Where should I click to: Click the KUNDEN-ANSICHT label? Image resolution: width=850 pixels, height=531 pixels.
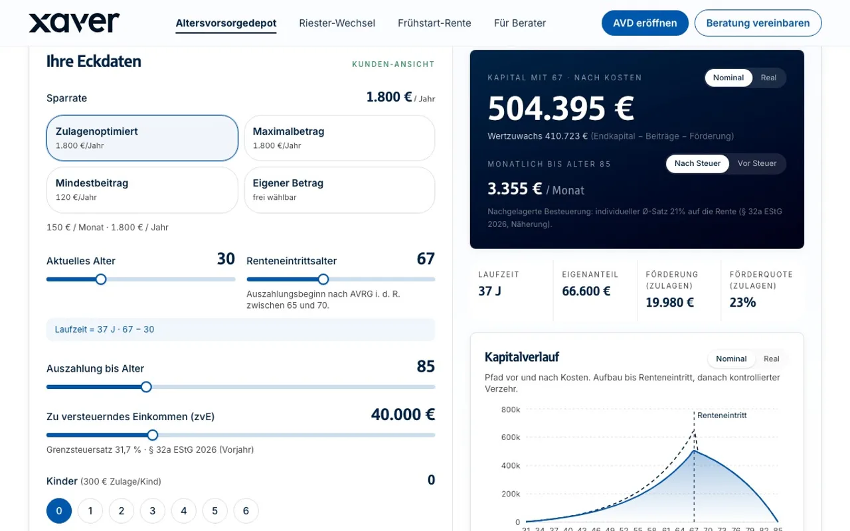click(393, 64)
